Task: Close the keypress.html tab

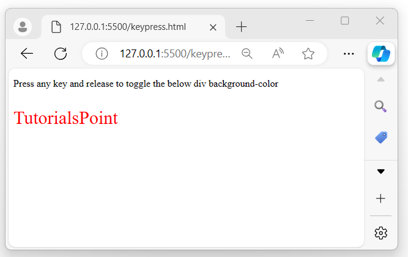Action: tap(213, 27)
